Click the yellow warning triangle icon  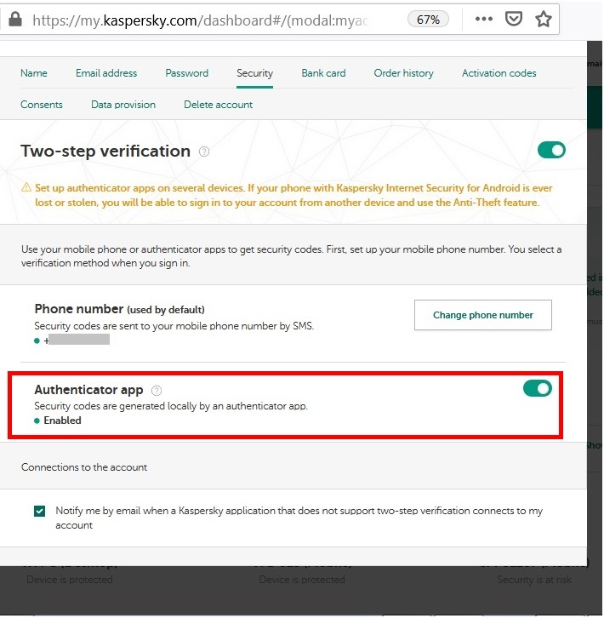[x=26, y=187]
